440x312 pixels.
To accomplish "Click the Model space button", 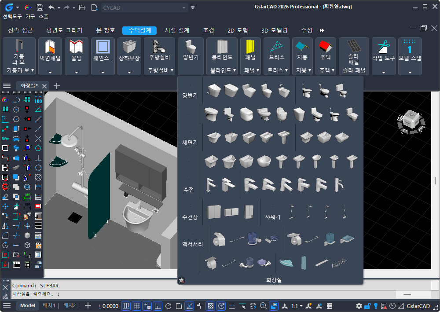I will pos(27,306).
